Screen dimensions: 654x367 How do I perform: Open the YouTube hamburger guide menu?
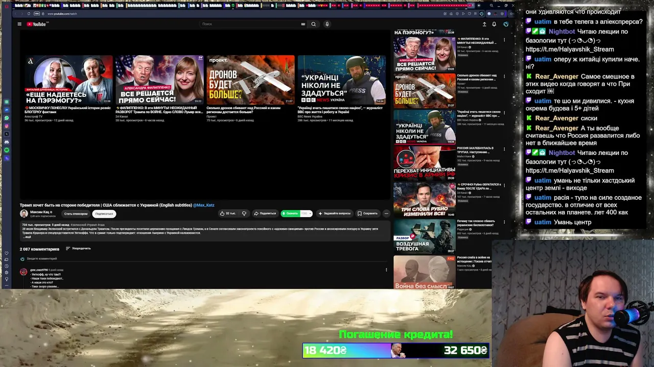pyautogui.click(x=19, y=24)
